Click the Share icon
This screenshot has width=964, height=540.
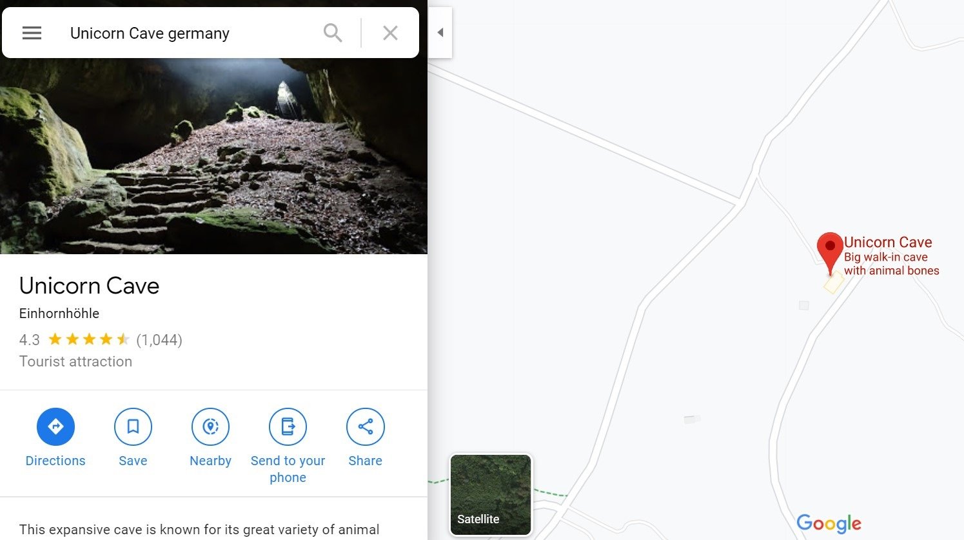(365, 426)
